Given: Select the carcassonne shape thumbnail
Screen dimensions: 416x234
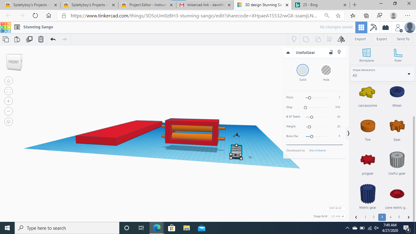Looking at the screenshot, I should (x=368, y=92).
